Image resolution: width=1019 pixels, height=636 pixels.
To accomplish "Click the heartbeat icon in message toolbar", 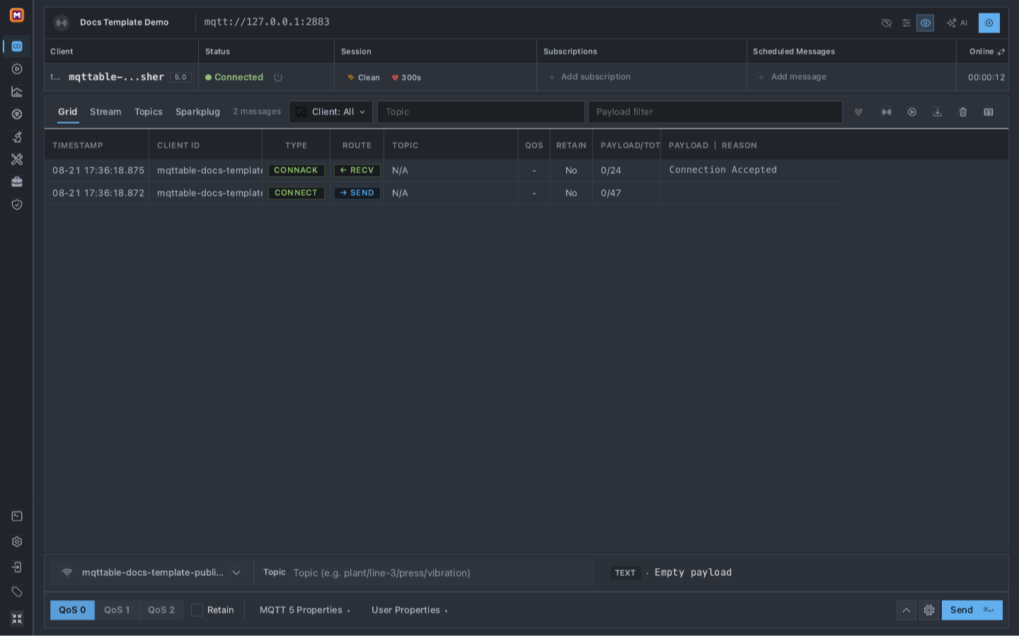I will click(858, 112).
